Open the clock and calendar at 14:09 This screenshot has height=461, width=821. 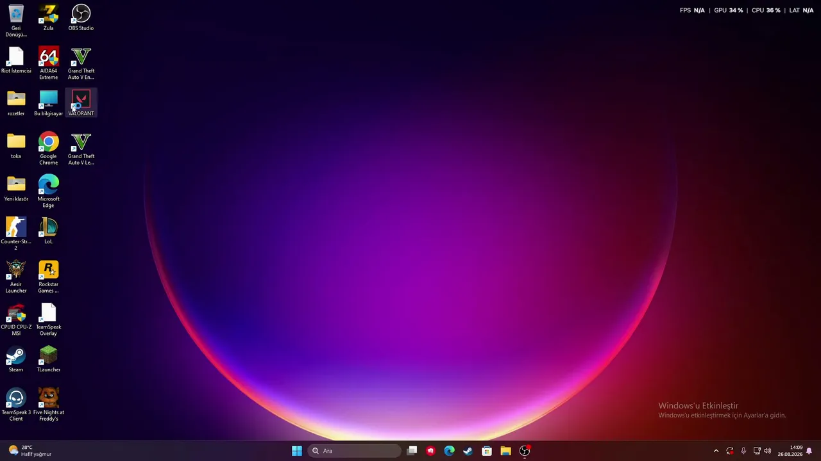pos(790,451)
